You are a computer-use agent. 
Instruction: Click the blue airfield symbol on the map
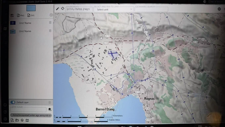(x=113, y=54)
